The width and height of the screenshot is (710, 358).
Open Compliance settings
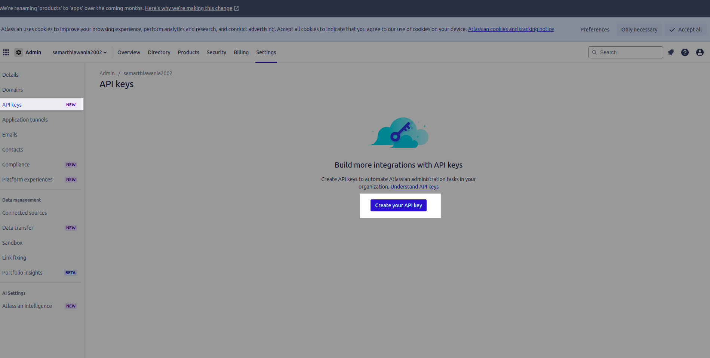[x=41, y=165]
